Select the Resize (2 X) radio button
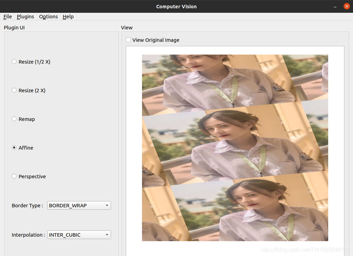The image size is (353, 256). [x=14, y=90]
